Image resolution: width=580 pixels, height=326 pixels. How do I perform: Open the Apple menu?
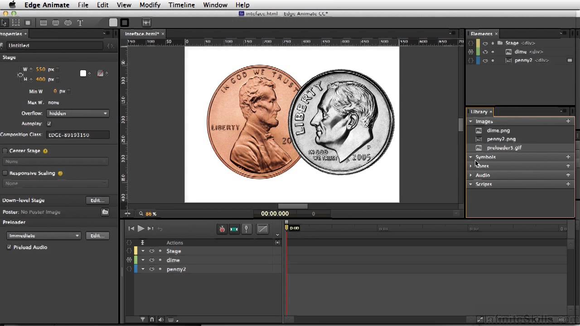12,5
